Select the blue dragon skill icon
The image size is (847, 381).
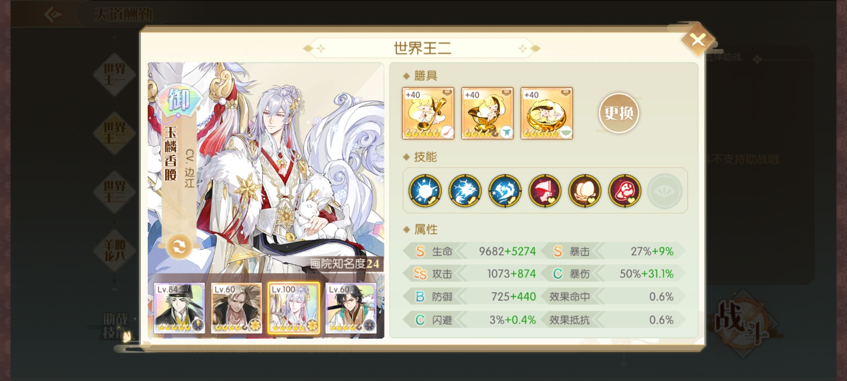pyautogui.click(x=465, y=190)
